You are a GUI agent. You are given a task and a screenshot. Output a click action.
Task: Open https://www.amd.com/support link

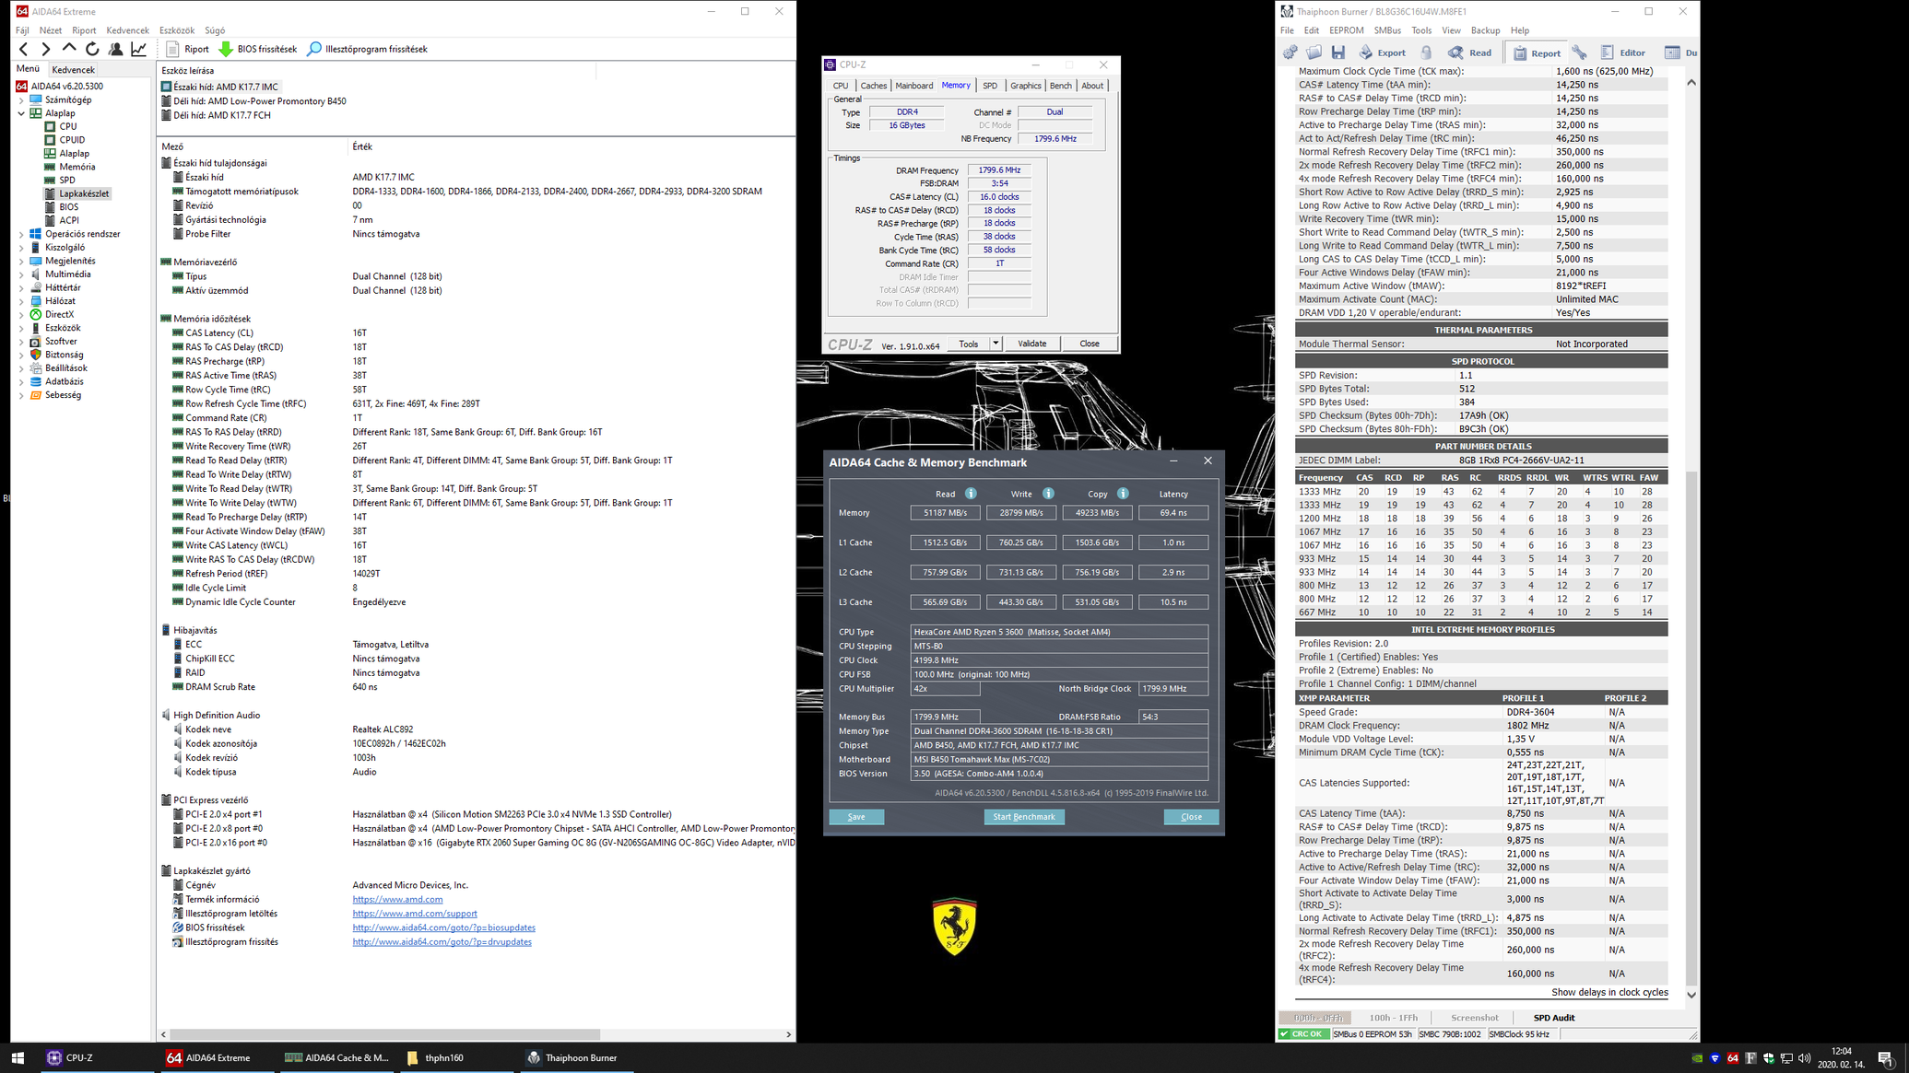415,914
